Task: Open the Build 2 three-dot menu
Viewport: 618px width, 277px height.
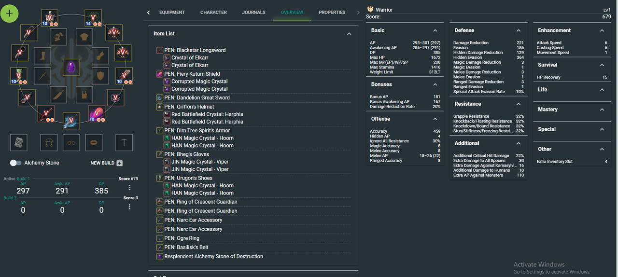Action: pyautogui.click(x=129, y=207)
